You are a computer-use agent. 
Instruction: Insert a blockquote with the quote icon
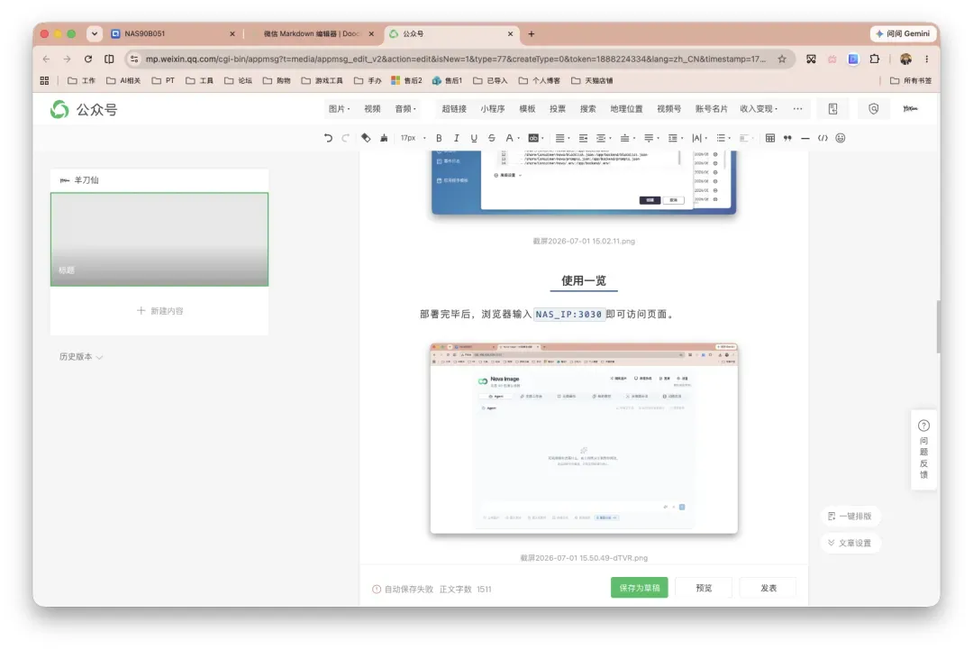787,139
